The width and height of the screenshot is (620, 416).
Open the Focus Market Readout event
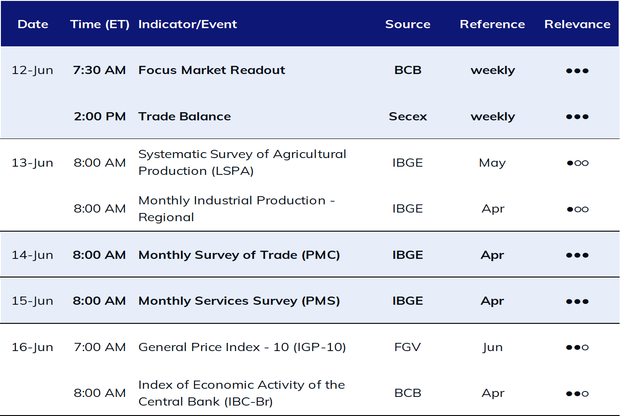(x=212, y=70)
